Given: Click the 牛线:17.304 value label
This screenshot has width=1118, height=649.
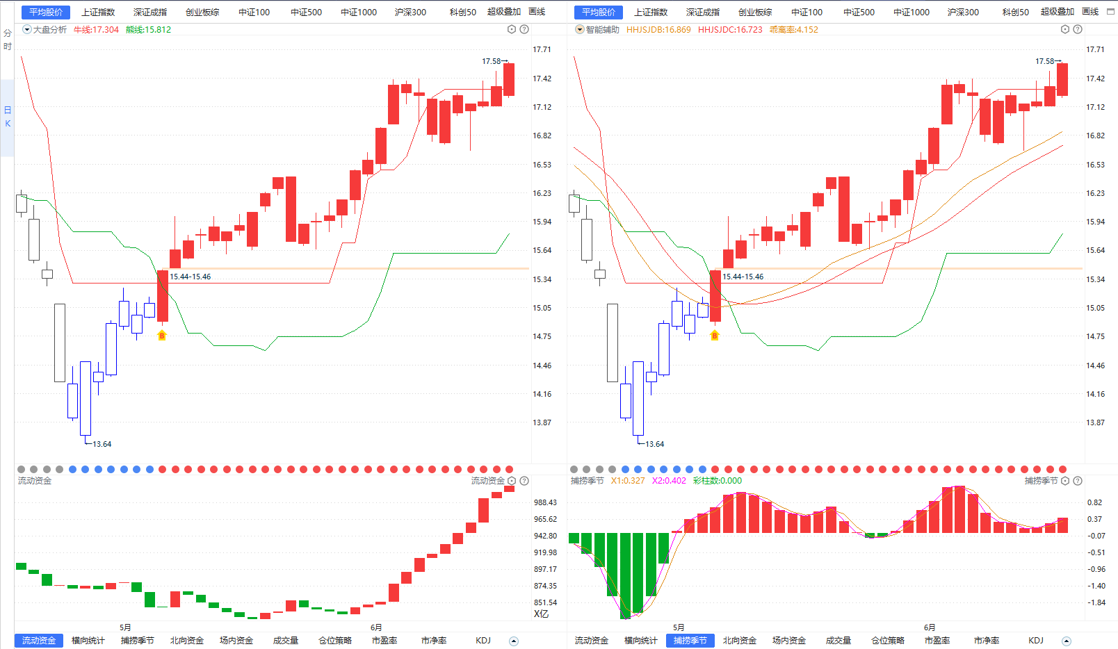Looking at the screenshot, I should (x=96, y=30).
